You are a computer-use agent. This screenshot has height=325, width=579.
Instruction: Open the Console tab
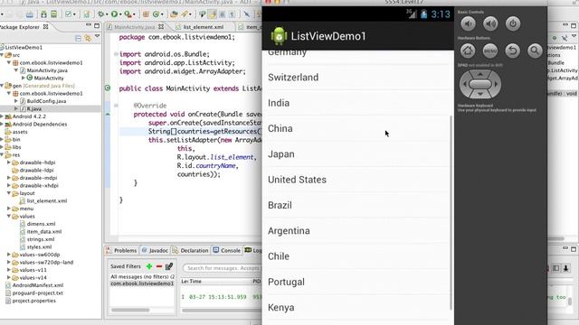[x=227, y=251]
